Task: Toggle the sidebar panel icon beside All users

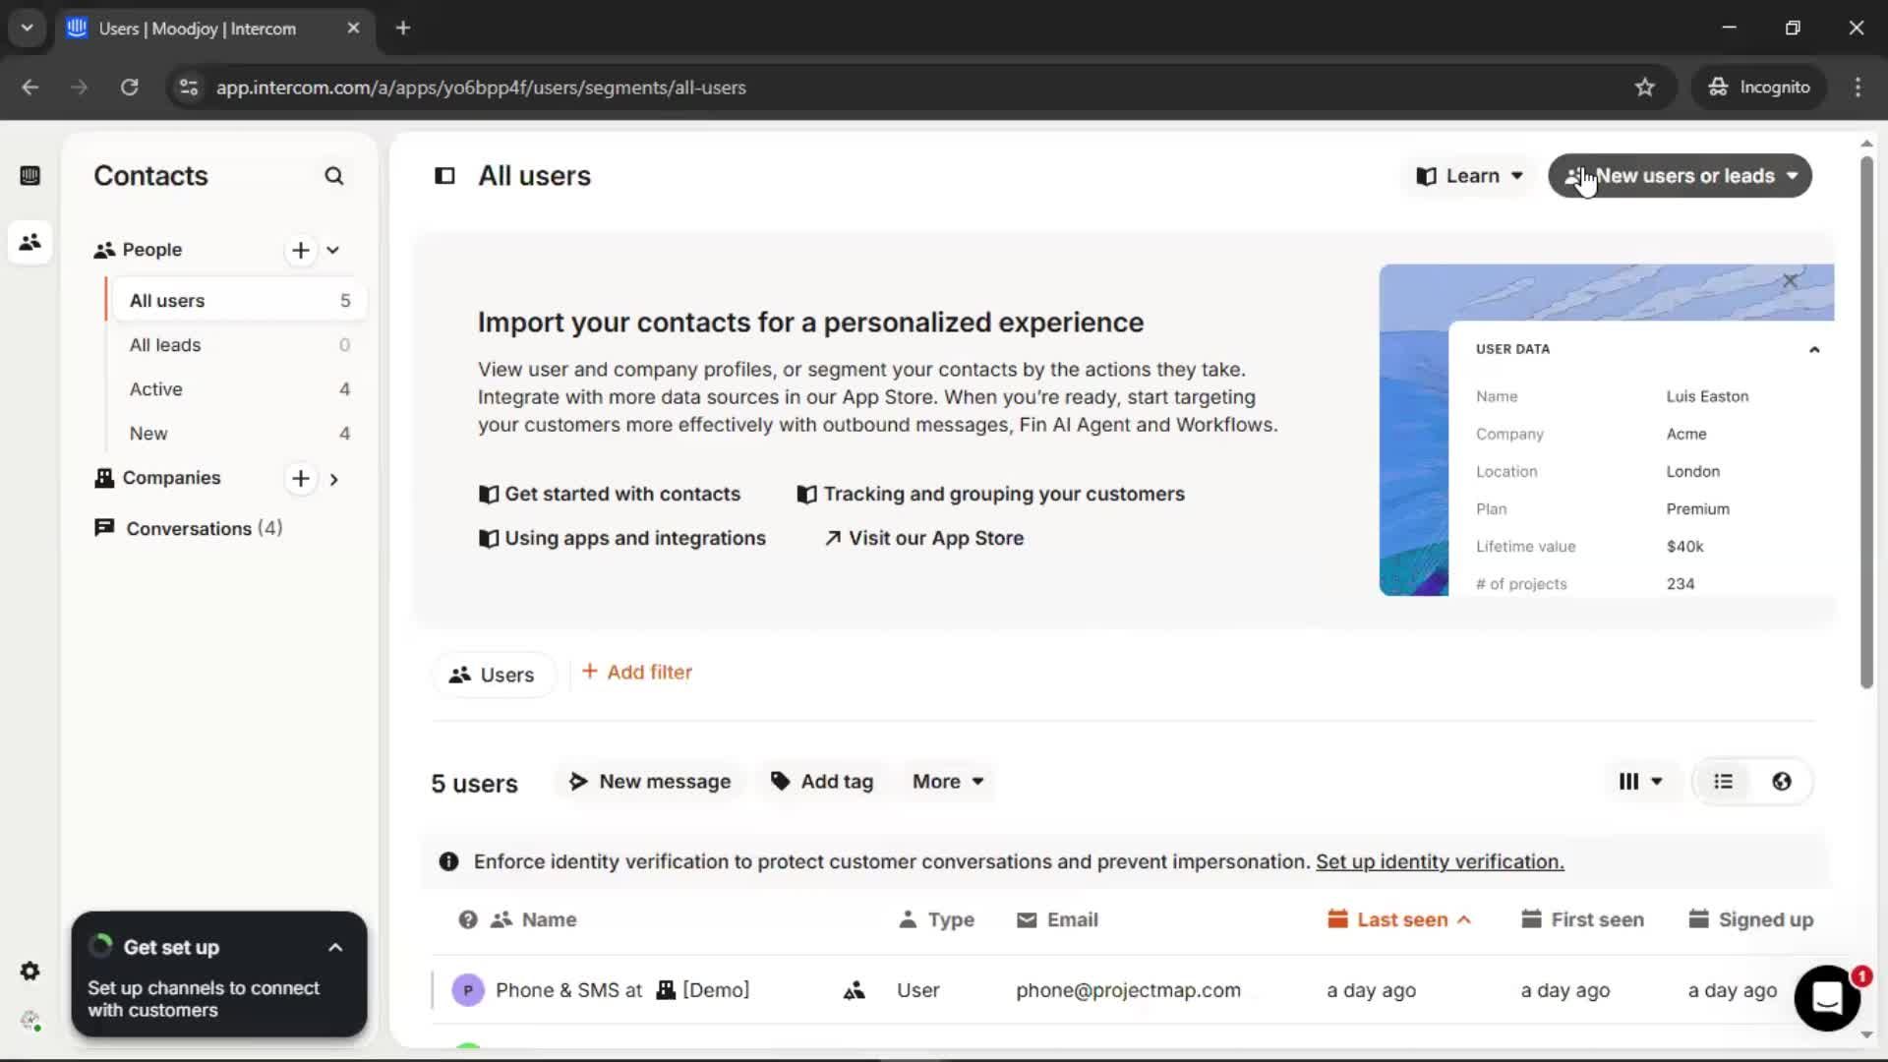Action: (x=444, y=176)
